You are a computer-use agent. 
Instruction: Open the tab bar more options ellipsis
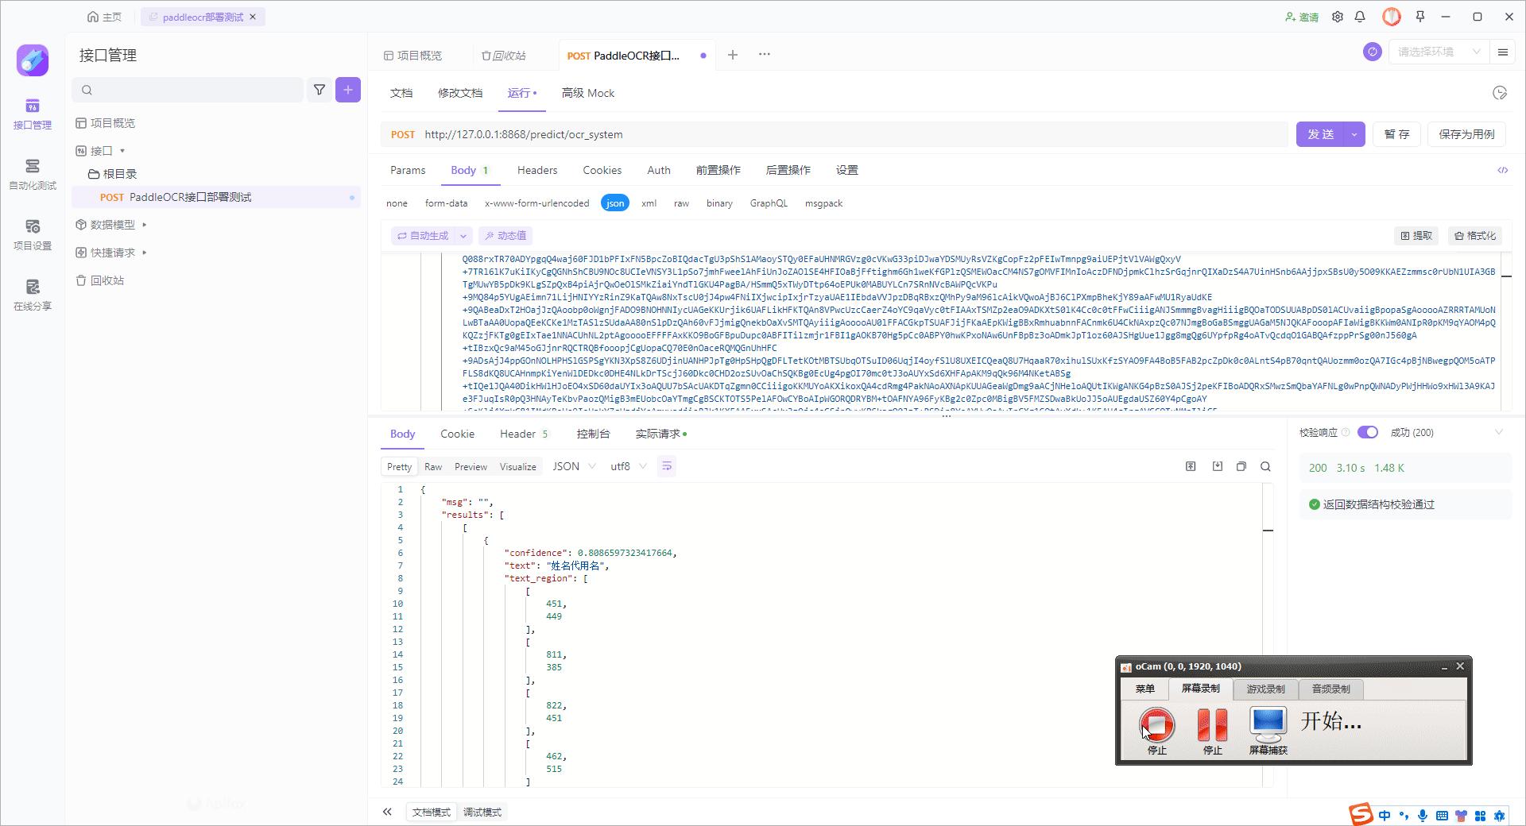pos(765,54)
